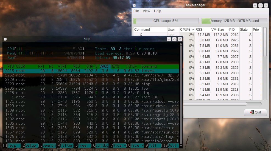This screenshot has width=271, height=151.
Task: Toggle CPU% column sort arrow
Action: pos(193,30)
